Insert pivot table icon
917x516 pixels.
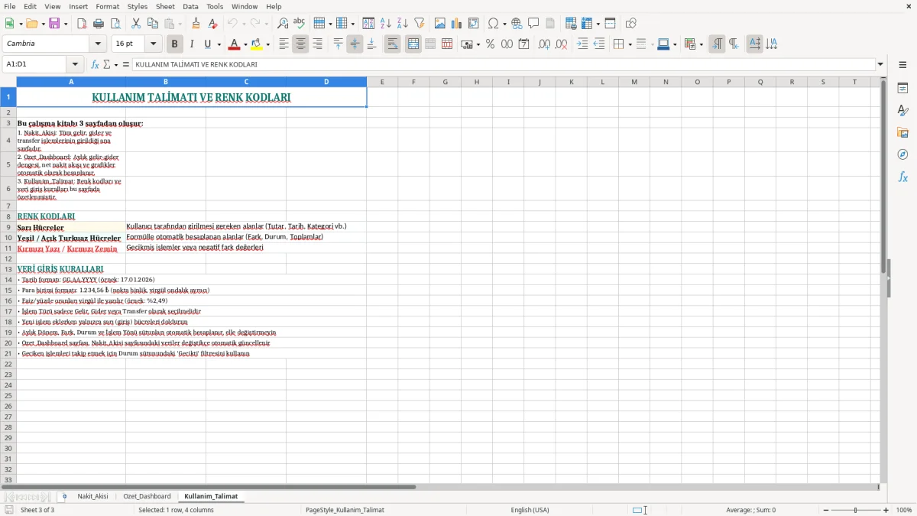(x=474, y=24)
